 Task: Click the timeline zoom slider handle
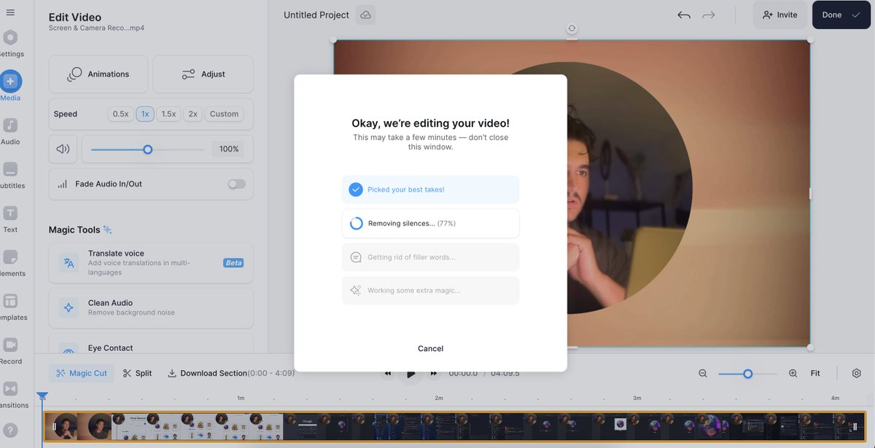pos(747,373)
